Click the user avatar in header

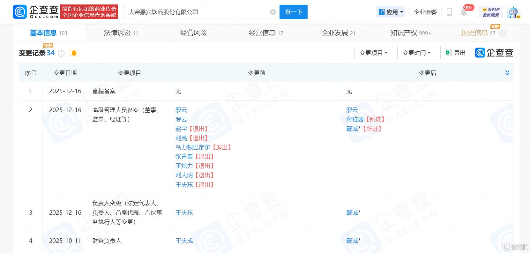pyautogui.click(x=513, y=12)
